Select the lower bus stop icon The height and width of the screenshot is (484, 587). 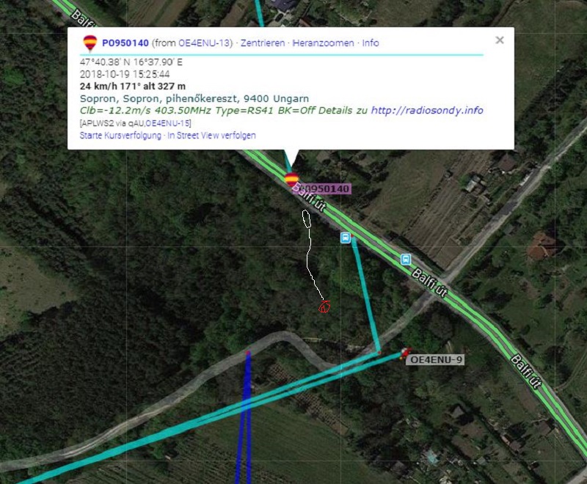point(406,259)
